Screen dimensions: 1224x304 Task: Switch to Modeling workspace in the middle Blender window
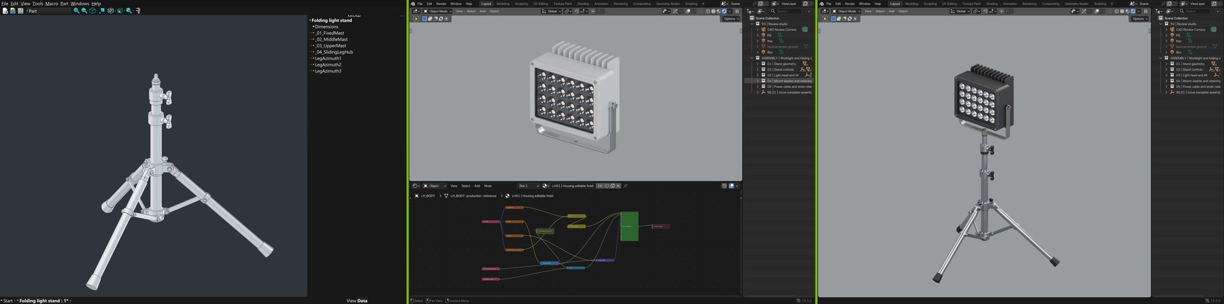(503, 3)
